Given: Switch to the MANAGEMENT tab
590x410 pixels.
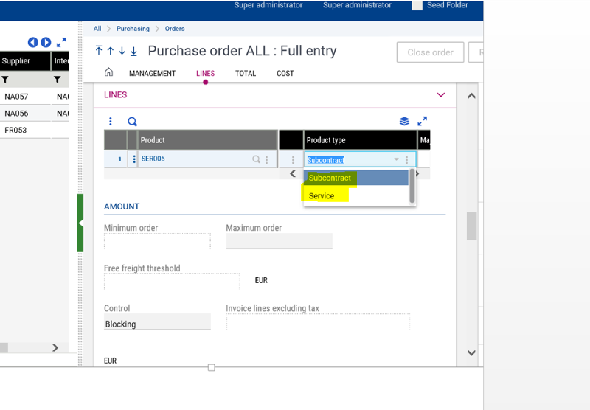Looking at the screenshot, I should (x=152, y=74).
